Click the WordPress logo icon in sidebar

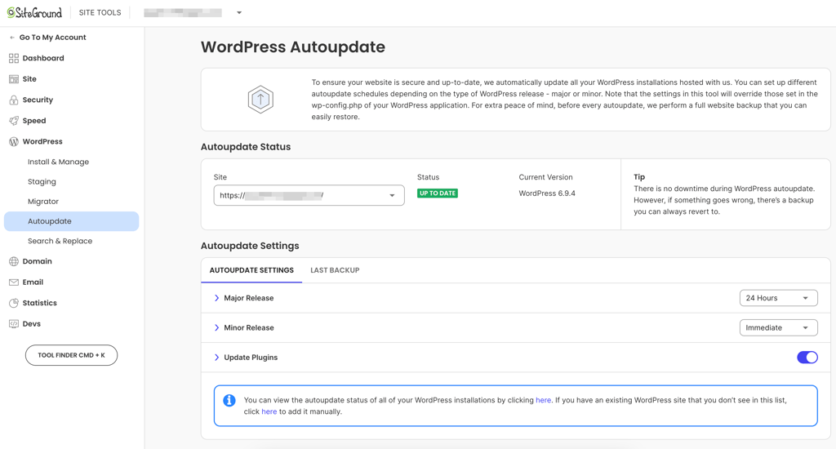[x=14, y=141]
